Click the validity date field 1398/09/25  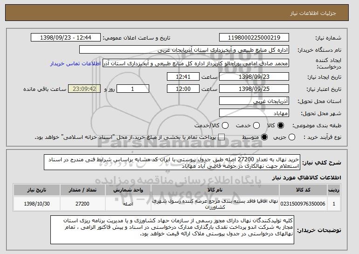pos(254,89)
